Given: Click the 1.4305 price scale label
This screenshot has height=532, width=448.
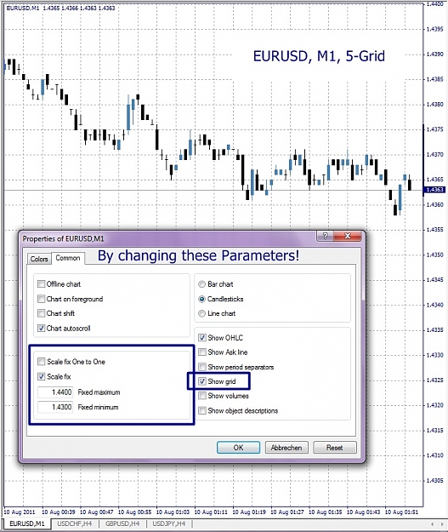Looking at the screenshot, I should [434, 480].
